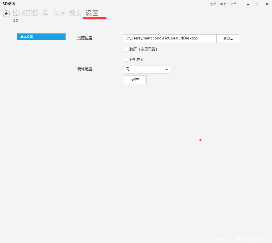Click the 确定 button
272x243 pixels.
point(135,80)
